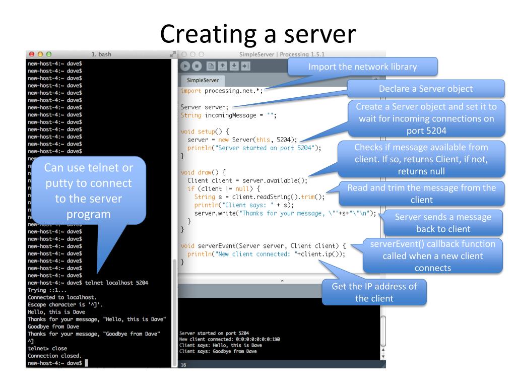The image size is (516, 387).
Task: Click the yellow minimize dot on the bash terminal
Action: click(x=40, y=54)
